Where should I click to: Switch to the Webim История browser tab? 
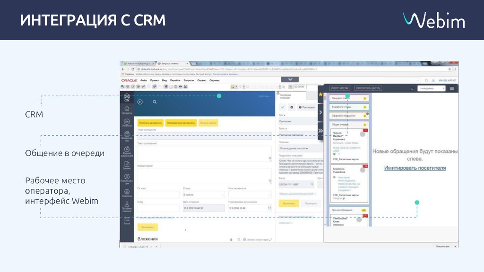[138, 64]
